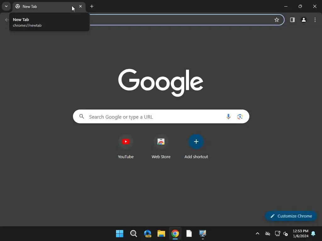
Task: Launch Microsoft Edge PRE from taskbar
Action: [x=147, y=233]
